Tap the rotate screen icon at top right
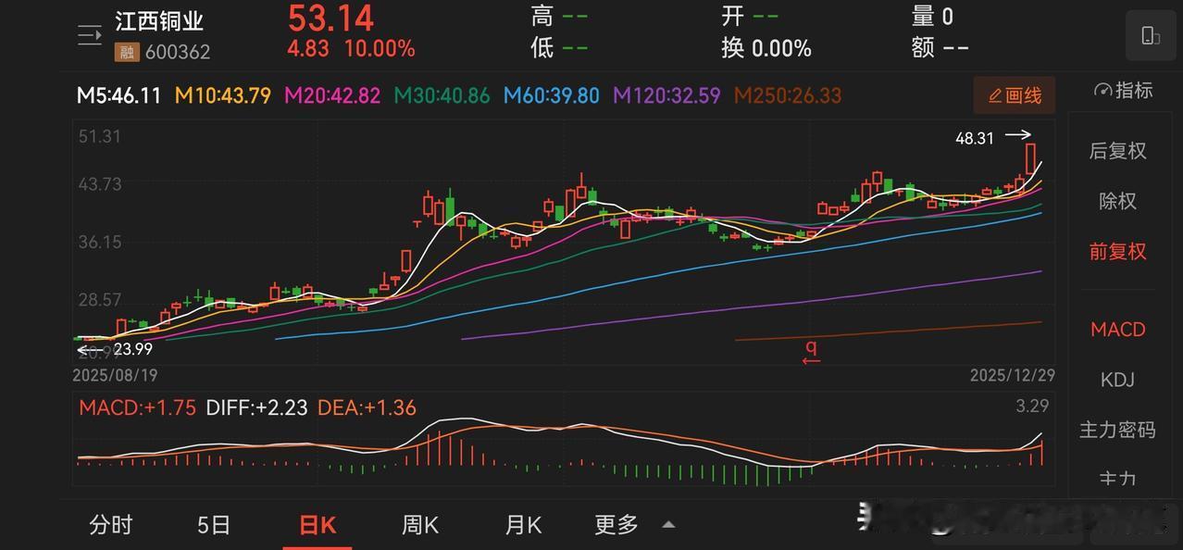Image resolution: width=1183 pixels, height=550 pixels. point(1151,36)
